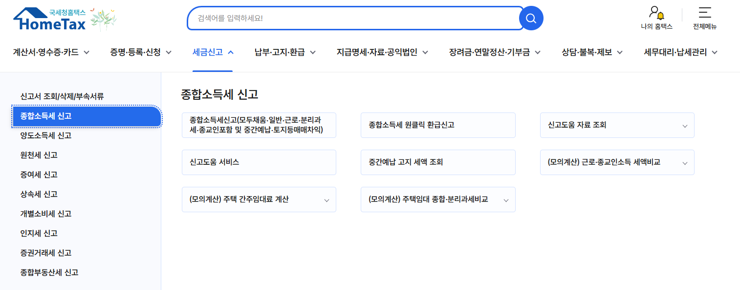Select 증여세 신고 in sidebar
This screenshot has height=290, width=740.
[x=39, y=175]
